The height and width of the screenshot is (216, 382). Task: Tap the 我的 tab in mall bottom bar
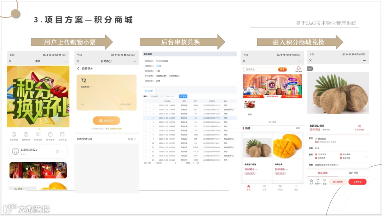click(x=296, y=187)
